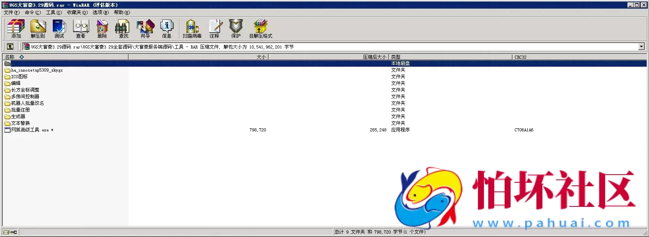Viewport: 649px width, 237px height.
Task: Open the 文件(F) menu
Action: 12,13
